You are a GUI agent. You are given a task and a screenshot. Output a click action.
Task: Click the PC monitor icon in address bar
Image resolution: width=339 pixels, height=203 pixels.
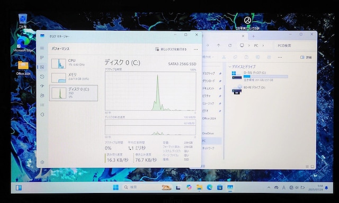click(242, 45)
